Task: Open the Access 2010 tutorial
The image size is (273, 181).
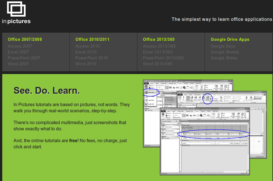Action: point(88,46)
